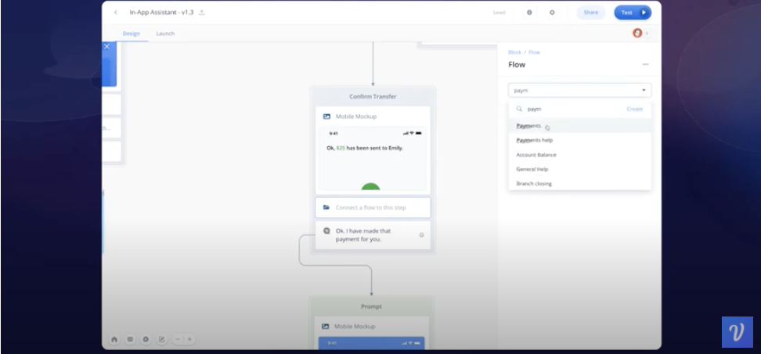Select the General Help flow option
Image resolution: width=761 pixels, height=354 pixels.
[579, 170]
